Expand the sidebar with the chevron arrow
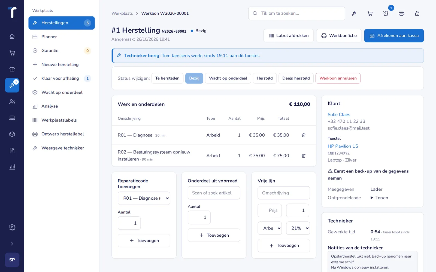This screenshot has width=436, height=272. point(12,244)
